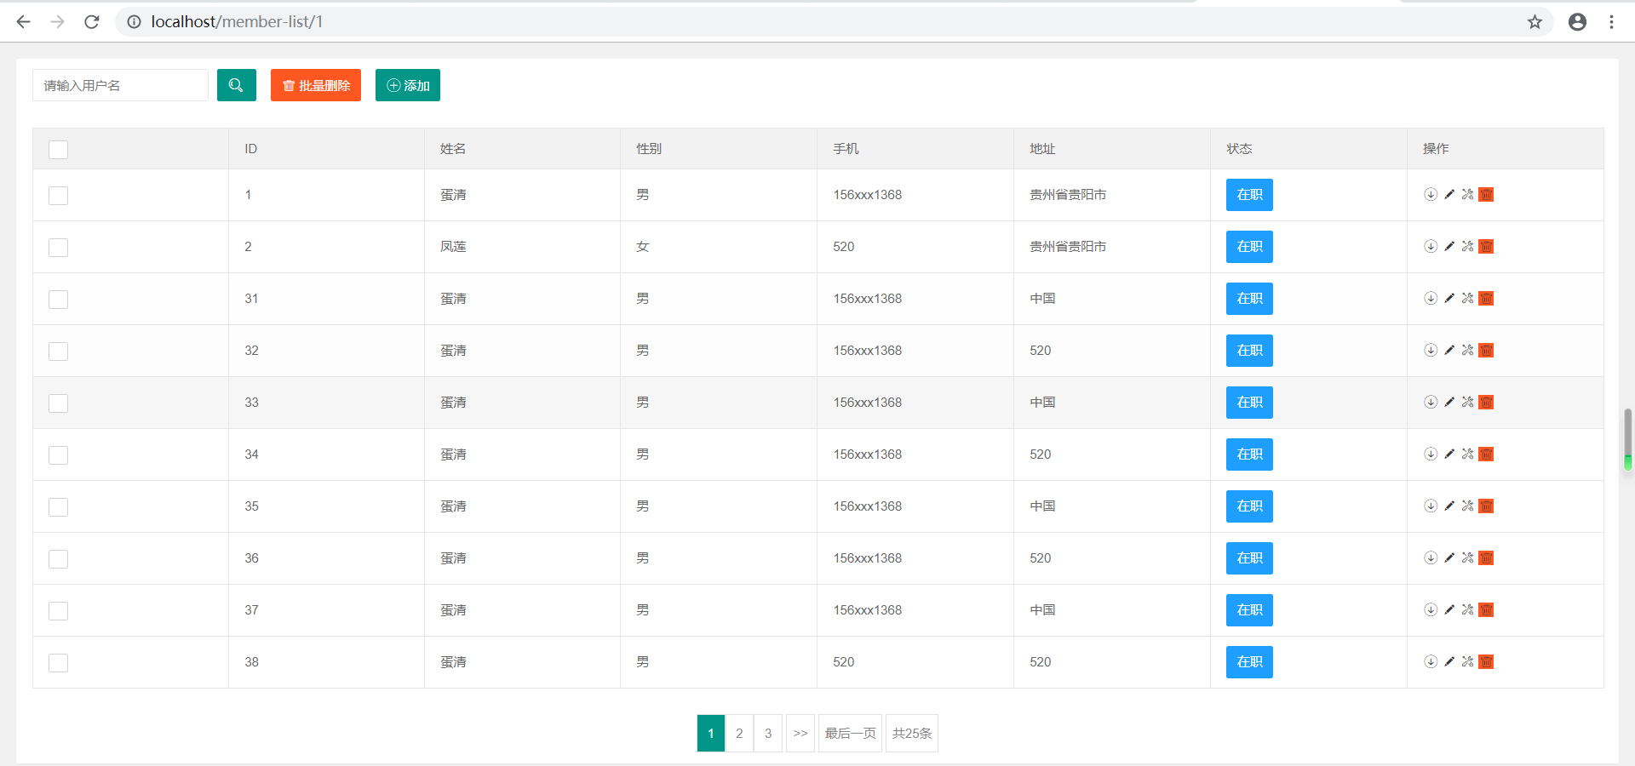Click the download arrow icon for ID 1
The width and height of the screenshot is (1635, 766).
(x=1431, y=194)
